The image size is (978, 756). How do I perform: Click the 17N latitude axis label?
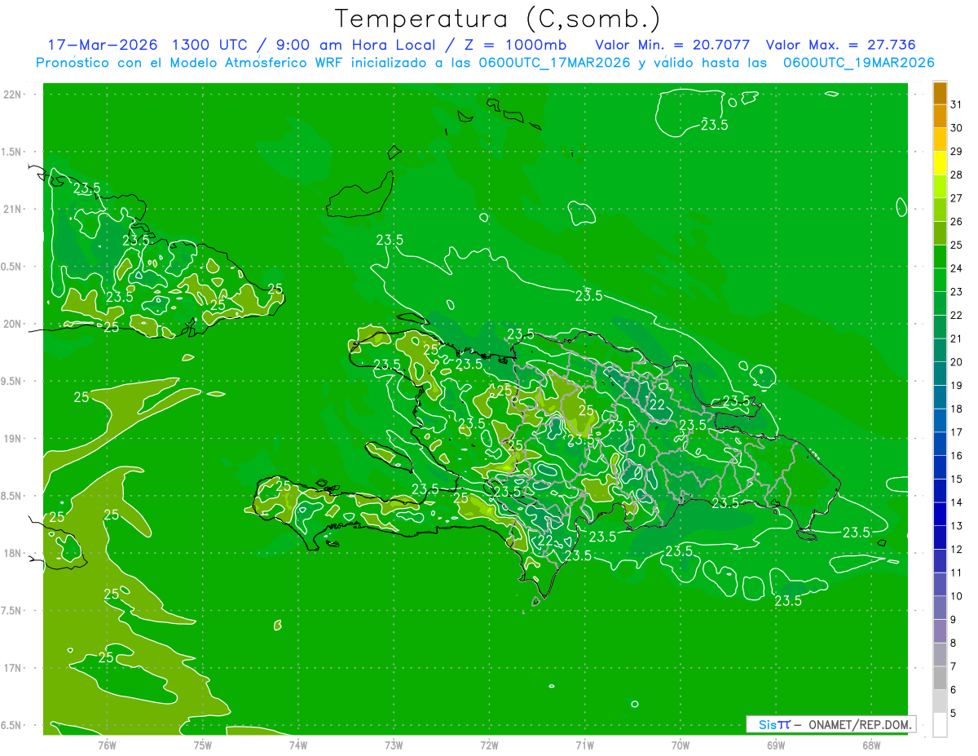click(x=11, y=668)
